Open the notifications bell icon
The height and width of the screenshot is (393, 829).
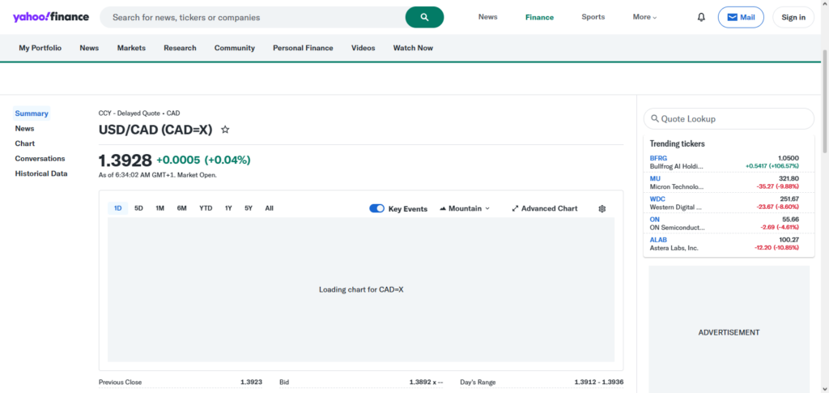(x=701, y=17)
